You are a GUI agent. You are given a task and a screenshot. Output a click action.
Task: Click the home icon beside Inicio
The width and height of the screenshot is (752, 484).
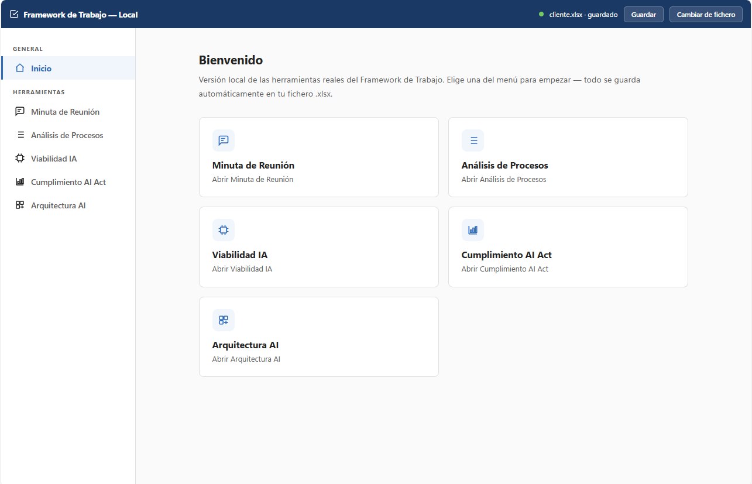pos(19,68)
